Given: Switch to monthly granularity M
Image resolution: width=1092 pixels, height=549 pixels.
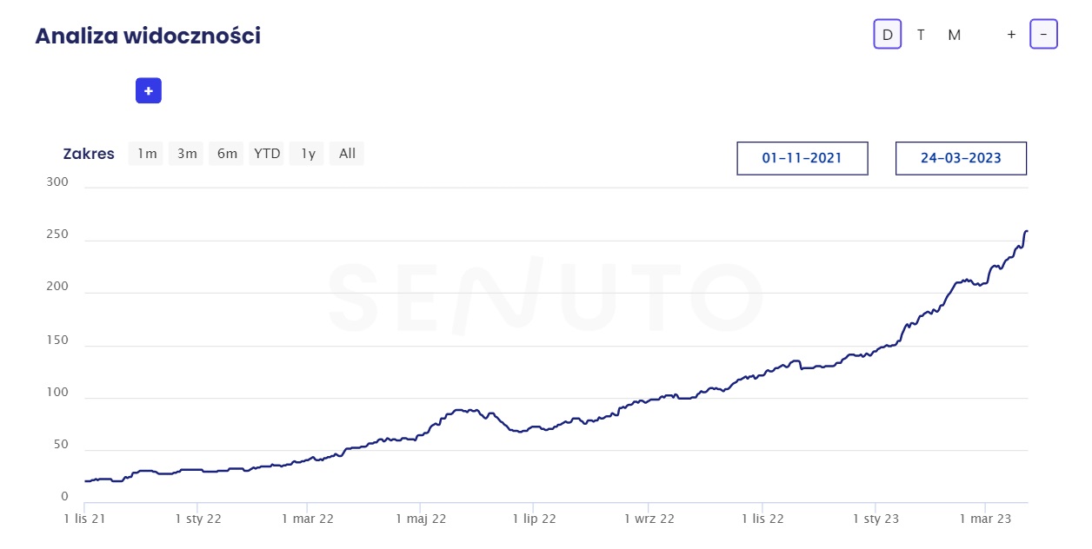Looking at the screenshot, I should [x=955, y=35].
